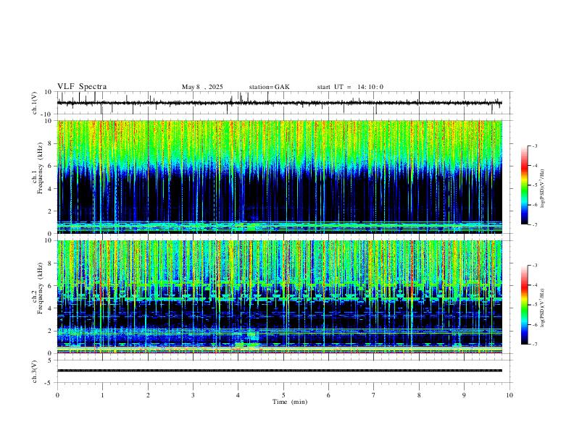
Task: Click the '0' tick on time axis
Action: (x=57, y=395)
